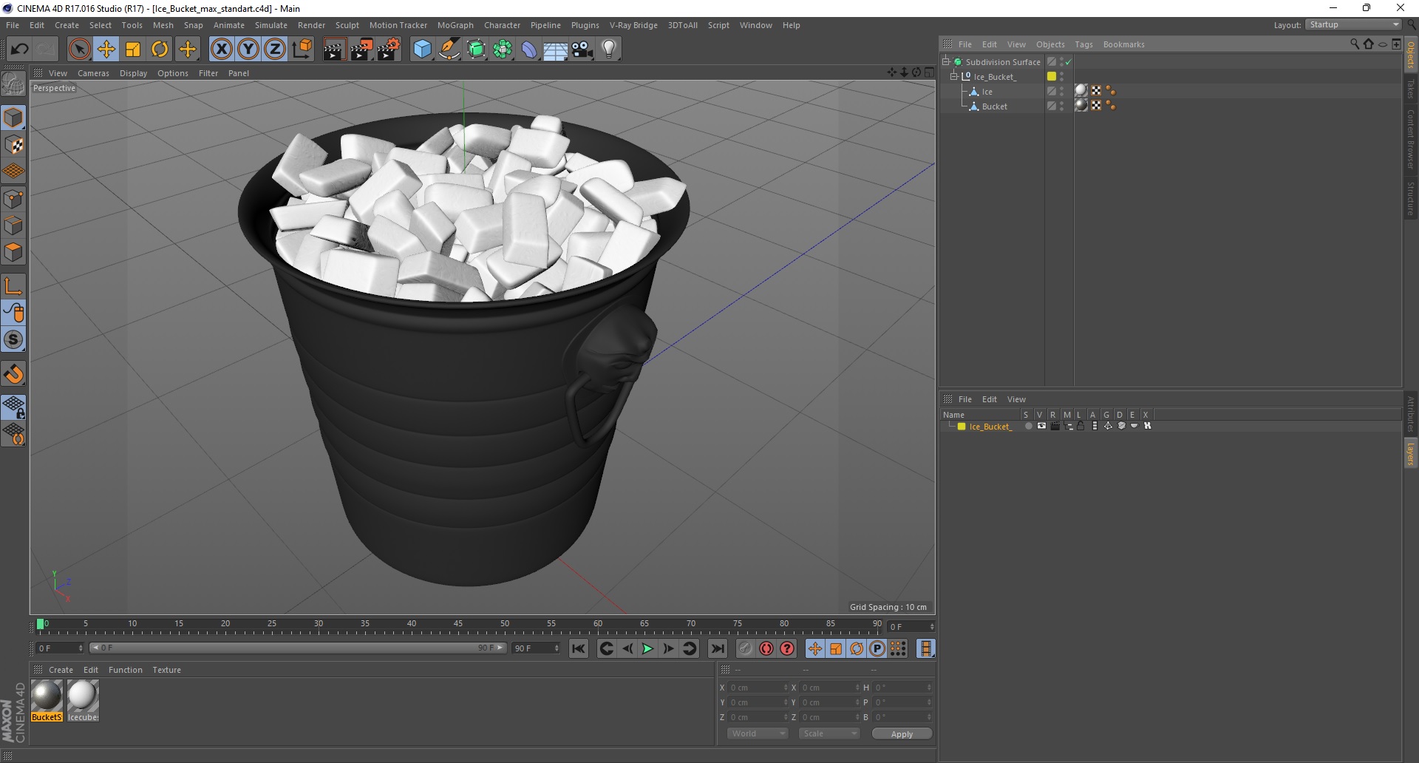
Task: Click the X position input field
Action: click(758, 688)
